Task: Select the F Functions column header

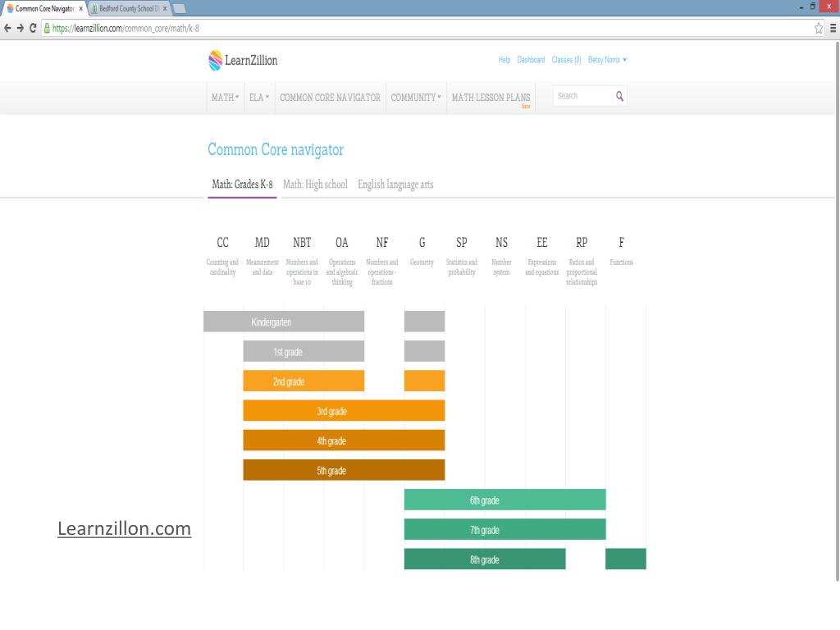Action: [622, 251]
